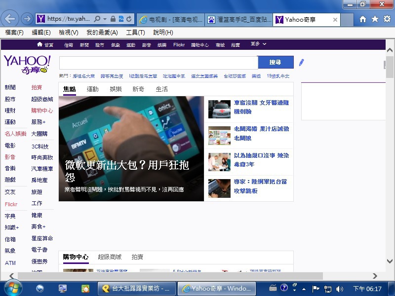Viewport: 395px width, 296px height.
Task: Select the 運動 news tab
Action: [x=92, y=89]
